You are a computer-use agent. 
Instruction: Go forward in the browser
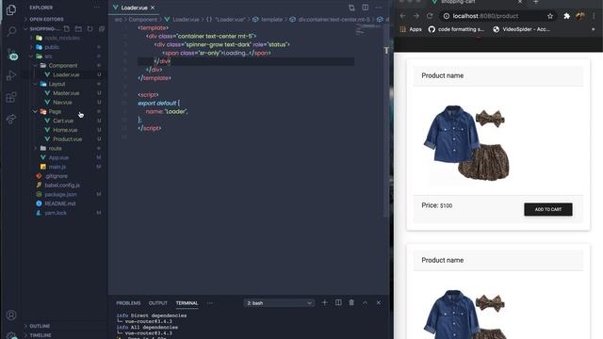coord(416,16)
